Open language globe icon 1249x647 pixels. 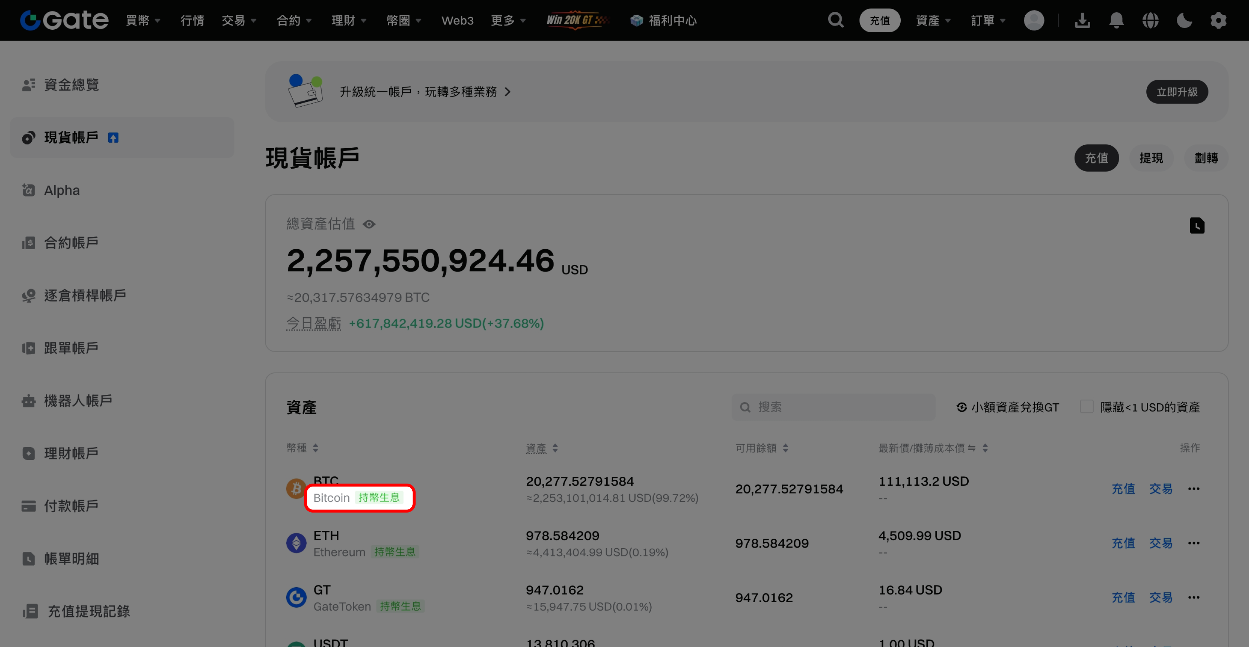click(x=1150, y=20)
